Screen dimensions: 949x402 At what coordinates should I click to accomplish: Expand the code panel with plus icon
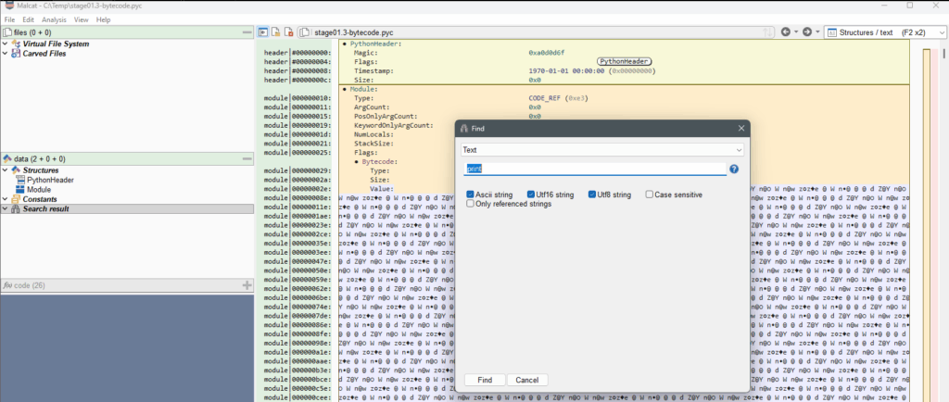pyautogui.click(x=247, y=285)
